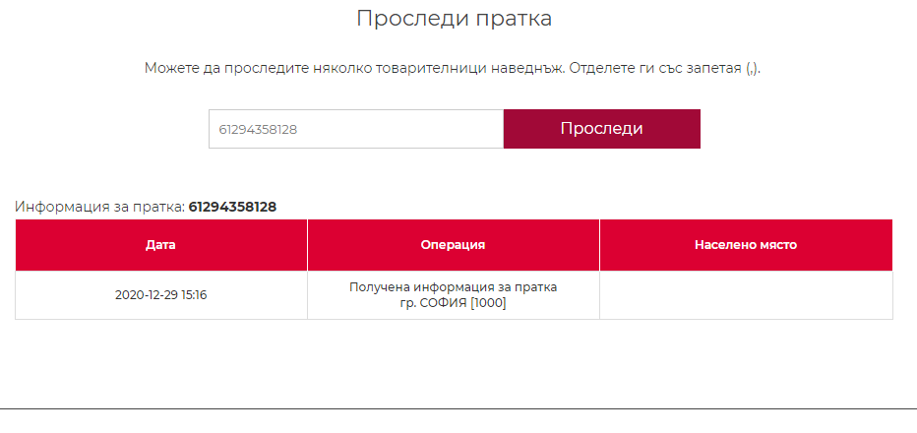Click the time 15:16 in the table row

[x=194, y=295]
